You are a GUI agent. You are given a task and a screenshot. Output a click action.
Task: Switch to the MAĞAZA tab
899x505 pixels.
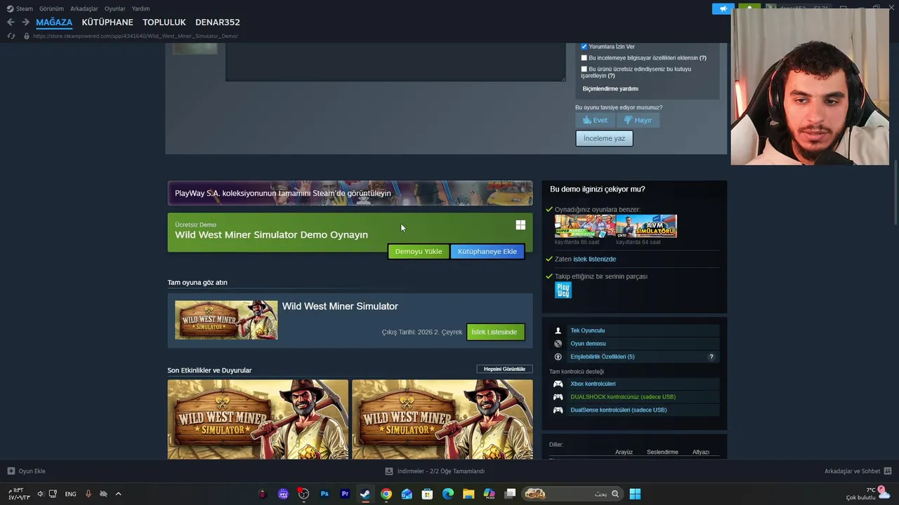[x=54, y=22]
